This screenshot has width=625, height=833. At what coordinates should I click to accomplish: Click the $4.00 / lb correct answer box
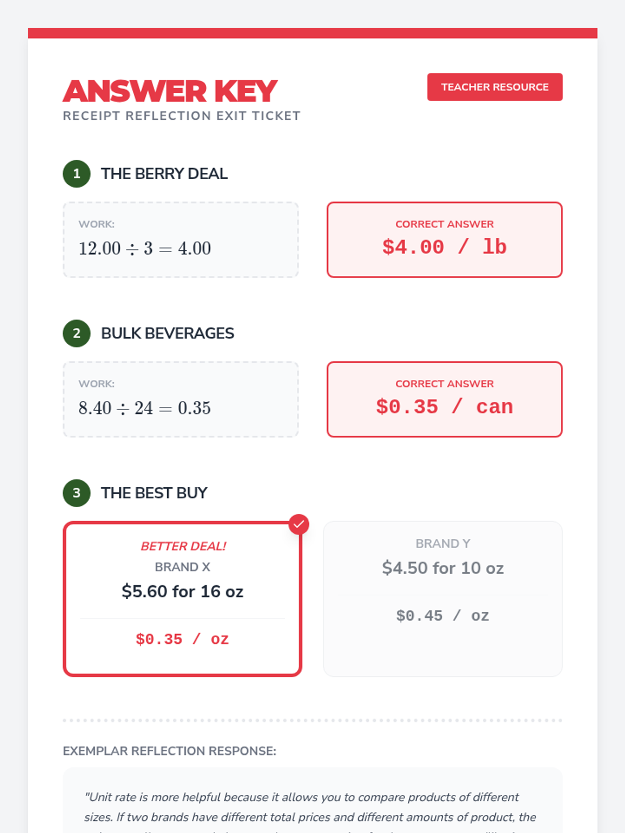[444, 240]
